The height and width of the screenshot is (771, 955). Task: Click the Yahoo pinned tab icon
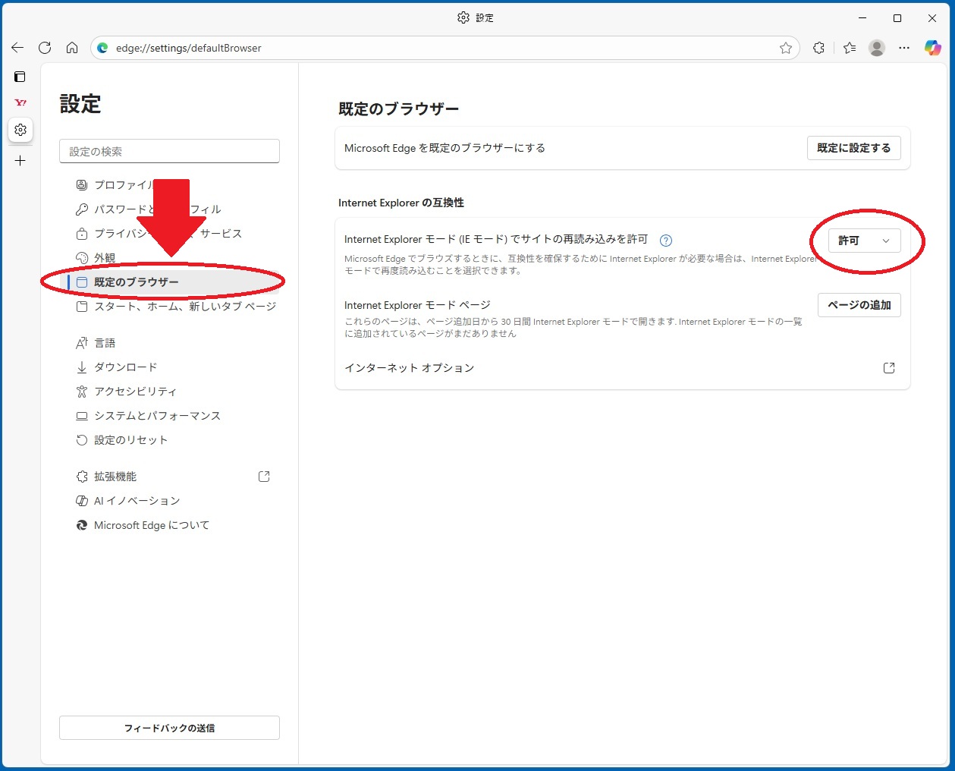[20, 102]
